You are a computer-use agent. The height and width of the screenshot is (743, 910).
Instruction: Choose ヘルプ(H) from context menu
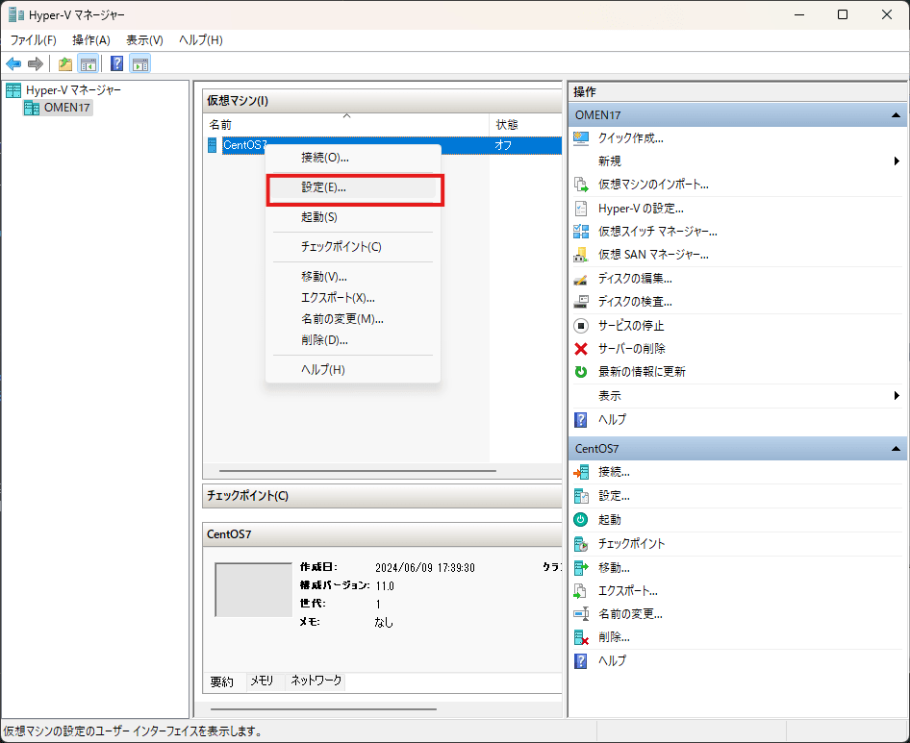coord(353,370)
